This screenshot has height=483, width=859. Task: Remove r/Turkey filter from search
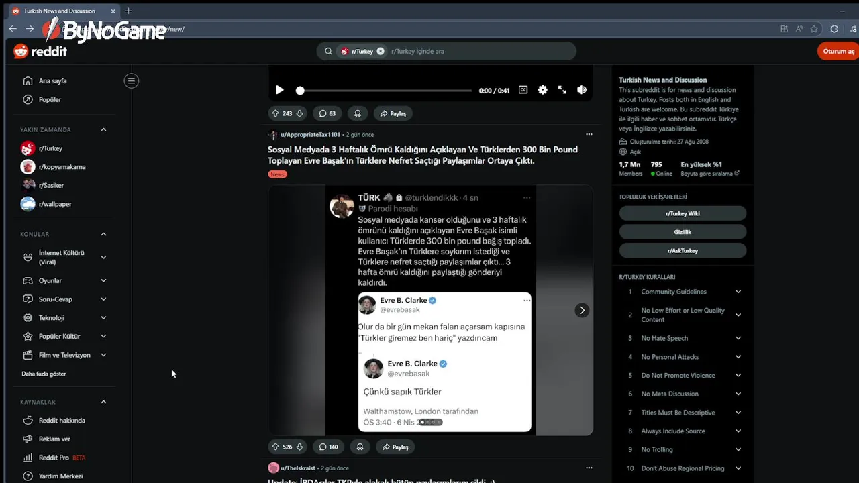click(381, 51)
